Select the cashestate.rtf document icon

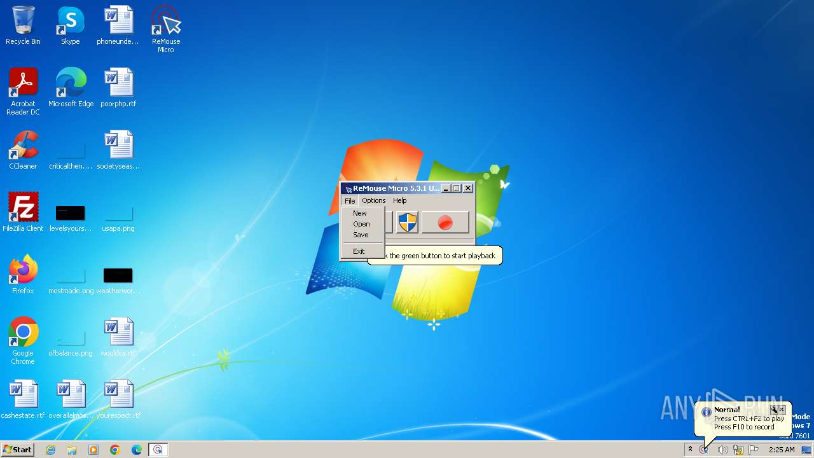click(23, 399)
